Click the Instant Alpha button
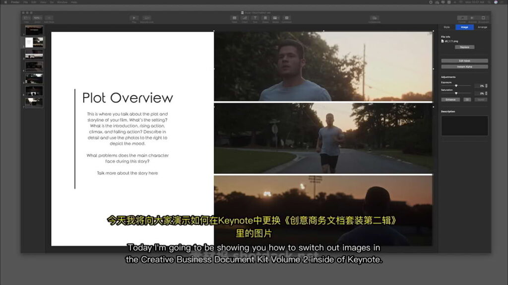This screenshot has width=508, height=285. 464,66
